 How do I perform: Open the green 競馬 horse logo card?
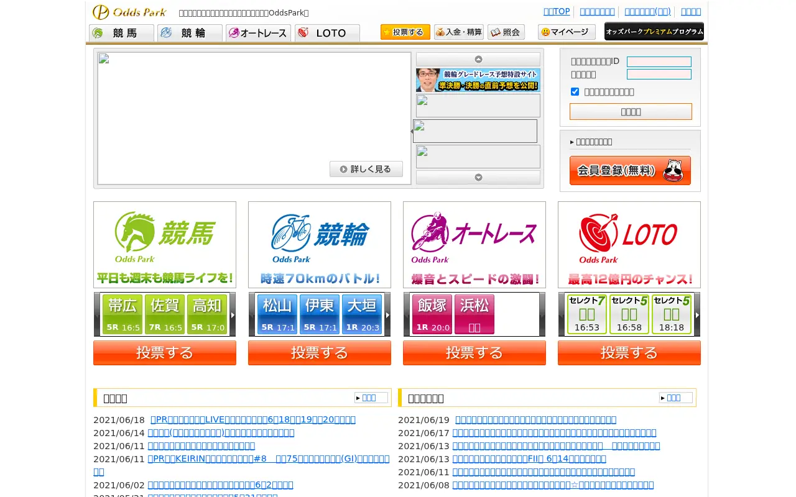pos(165,244)
